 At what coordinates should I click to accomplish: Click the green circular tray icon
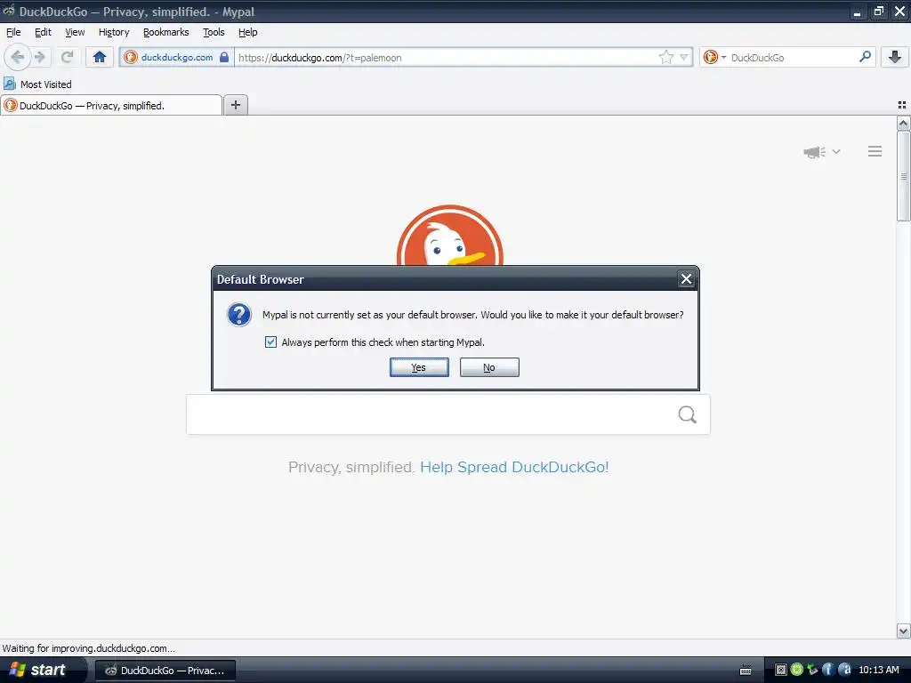click(x=796, y=670)
